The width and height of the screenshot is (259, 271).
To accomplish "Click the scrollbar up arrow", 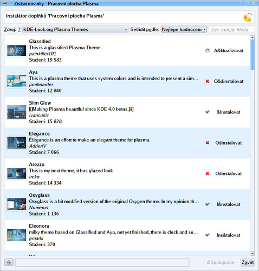I will tap(252, 37).
